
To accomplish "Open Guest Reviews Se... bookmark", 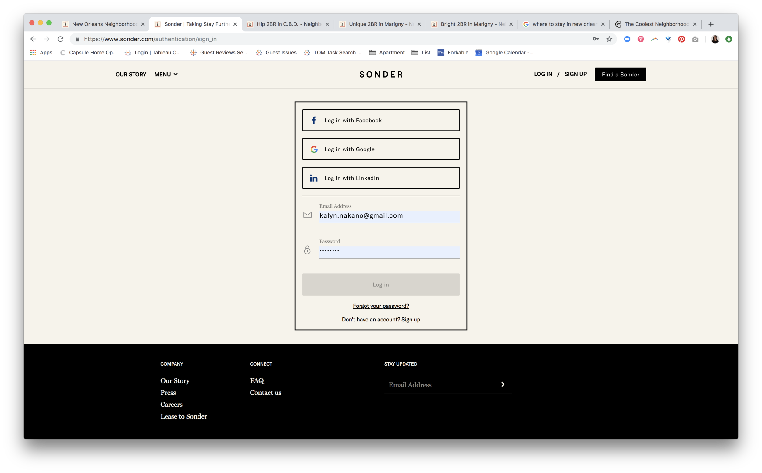I will pyautogui.click(x=218, y=53).
